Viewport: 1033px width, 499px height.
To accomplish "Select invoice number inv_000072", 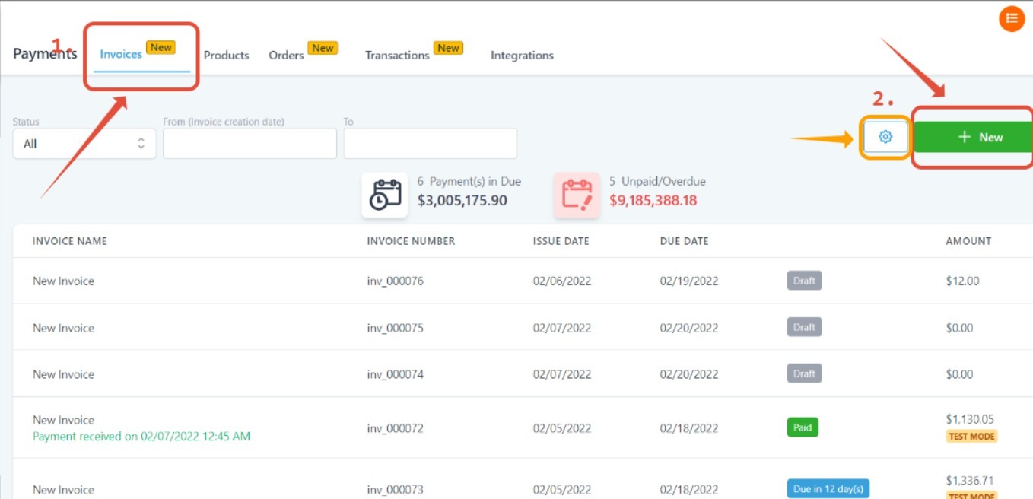I will 396,428.
